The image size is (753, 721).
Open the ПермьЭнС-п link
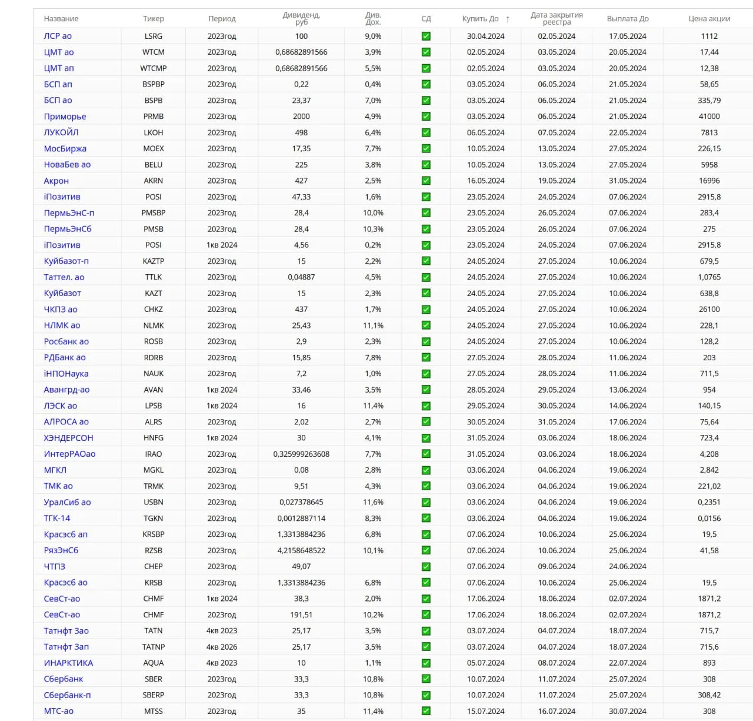coord(69,213)
